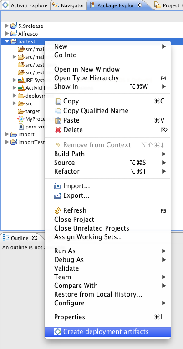Viewport: 183px width, 349px height.
Task: Expand the JRE System Library node
Action: click(14, 80)
